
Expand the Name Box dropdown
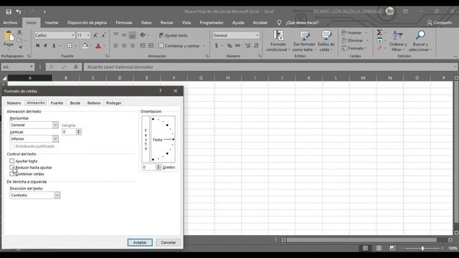(32, 67)
